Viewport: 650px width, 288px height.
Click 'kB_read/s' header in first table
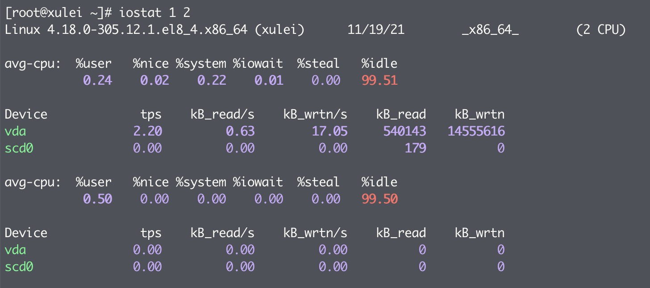coord(222,115)
